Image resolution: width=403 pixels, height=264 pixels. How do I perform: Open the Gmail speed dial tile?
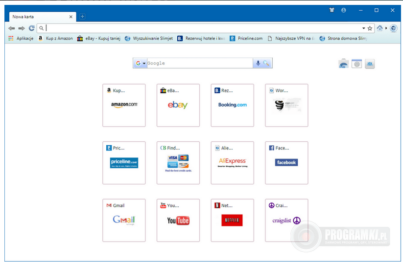pyautogui.click(x=124, y=220)
